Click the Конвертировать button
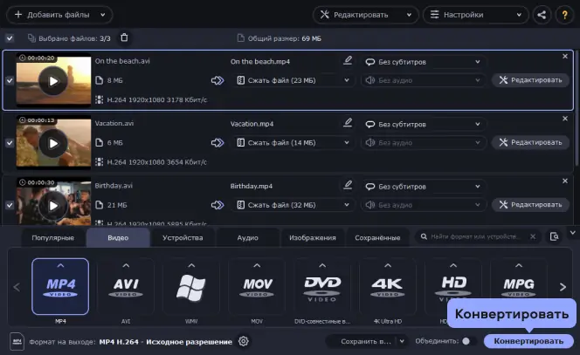The image size is (580, 355). click(528, 341)
